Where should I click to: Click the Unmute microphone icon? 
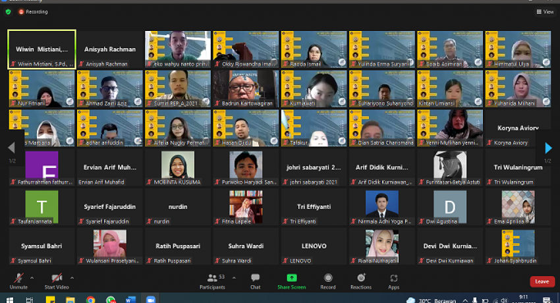pyautogui.click(x=18, y=278)
